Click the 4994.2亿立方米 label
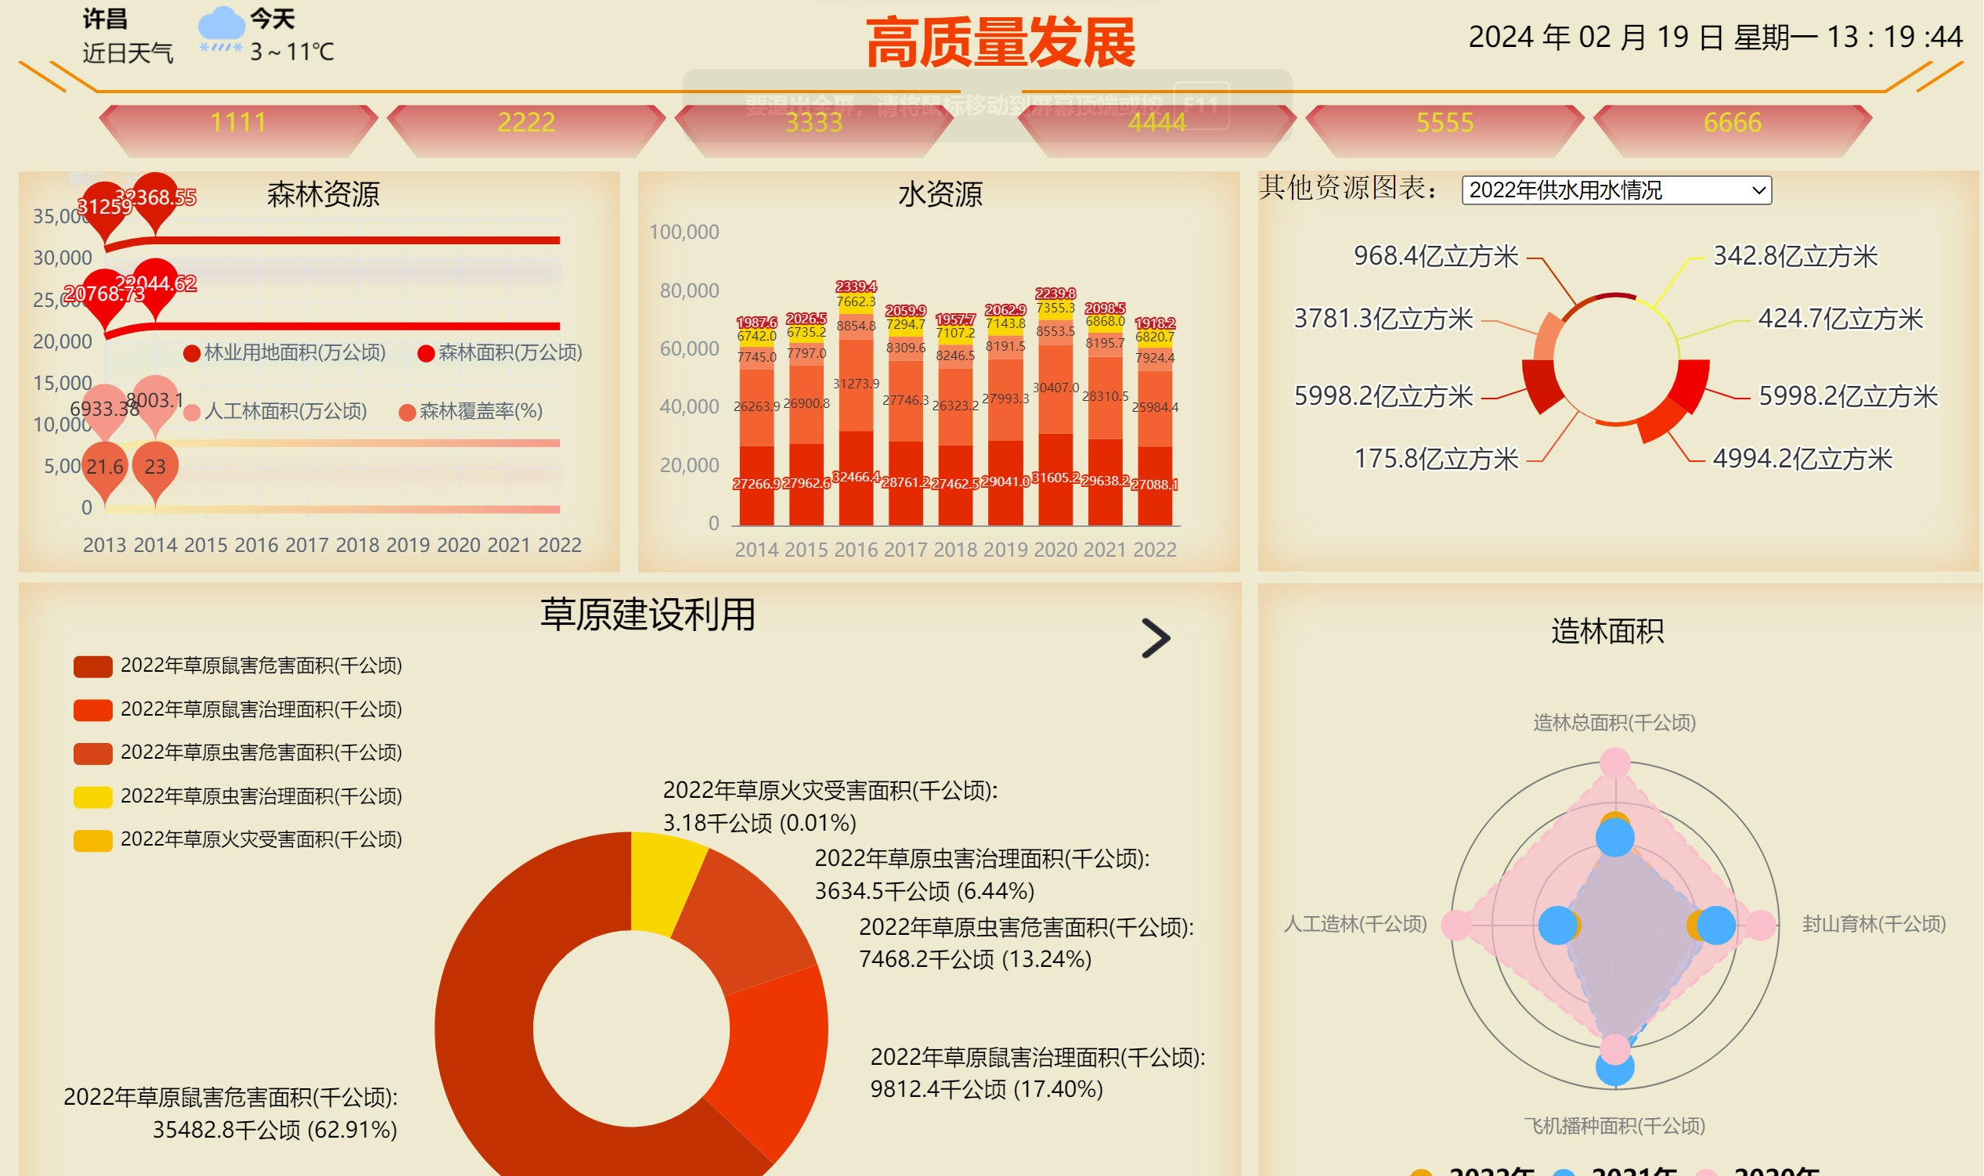1984x1176 pixels. click(x=1803, y=460)
